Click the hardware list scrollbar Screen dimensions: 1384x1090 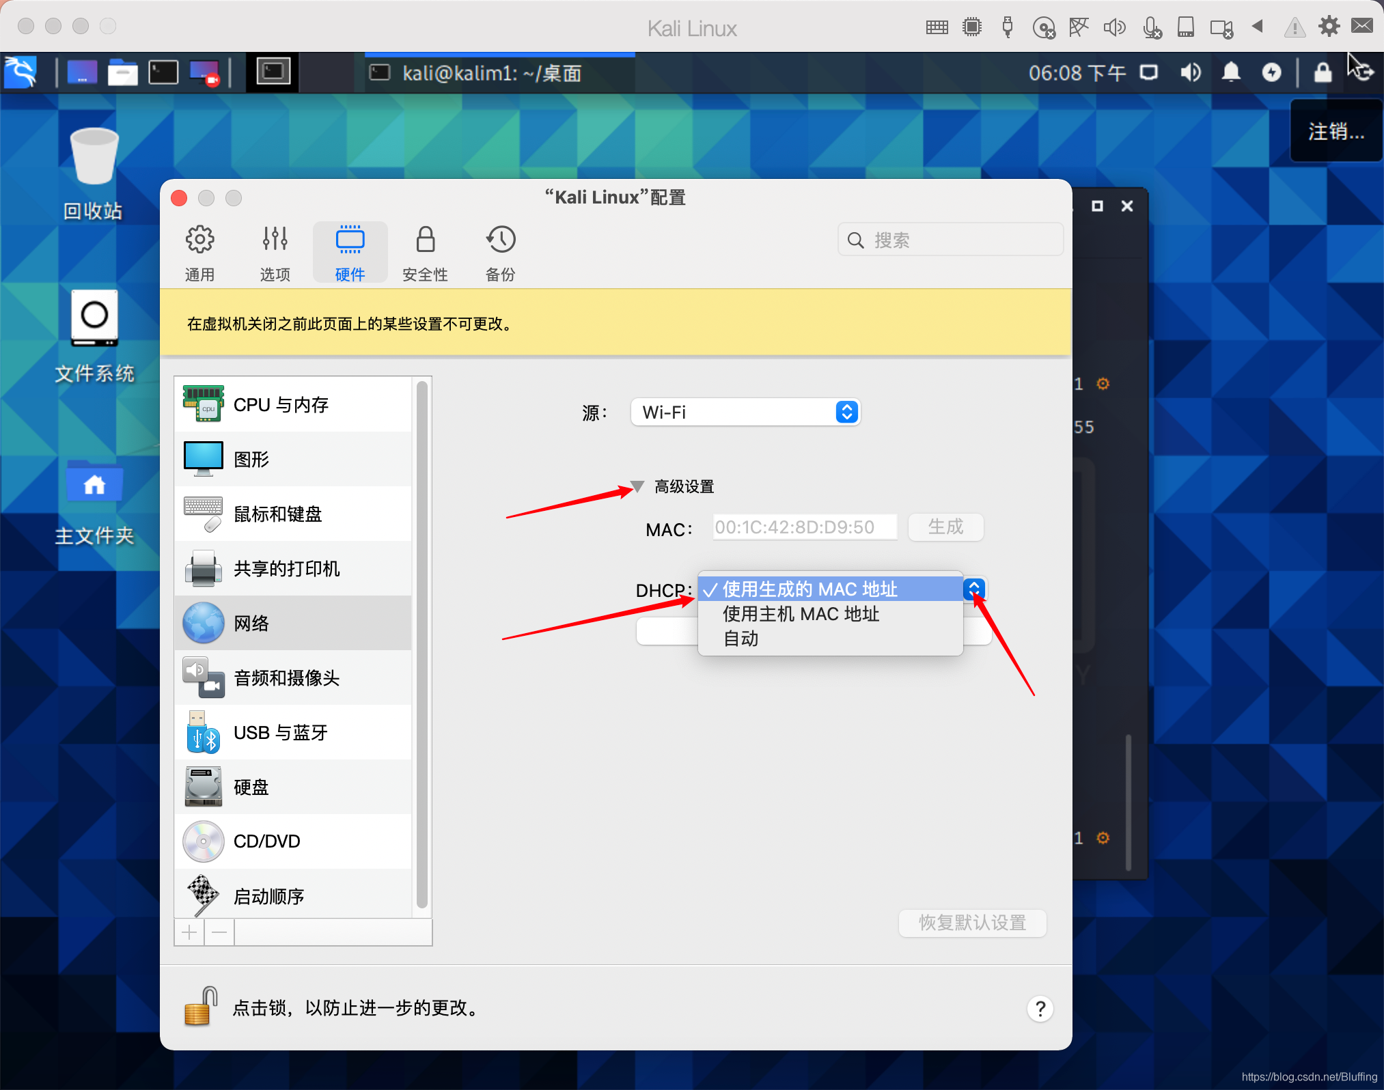[x=421, y=644]
